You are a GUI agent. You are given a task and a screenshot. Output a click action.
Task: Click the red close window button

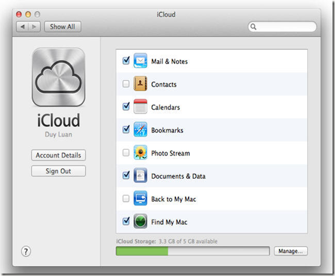19,14
